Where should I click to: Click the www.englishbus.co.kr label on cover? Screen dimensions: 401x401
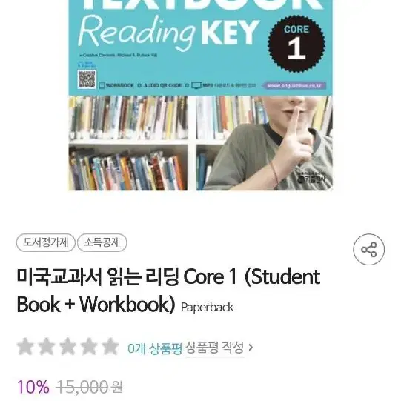[x=294, y=86]
